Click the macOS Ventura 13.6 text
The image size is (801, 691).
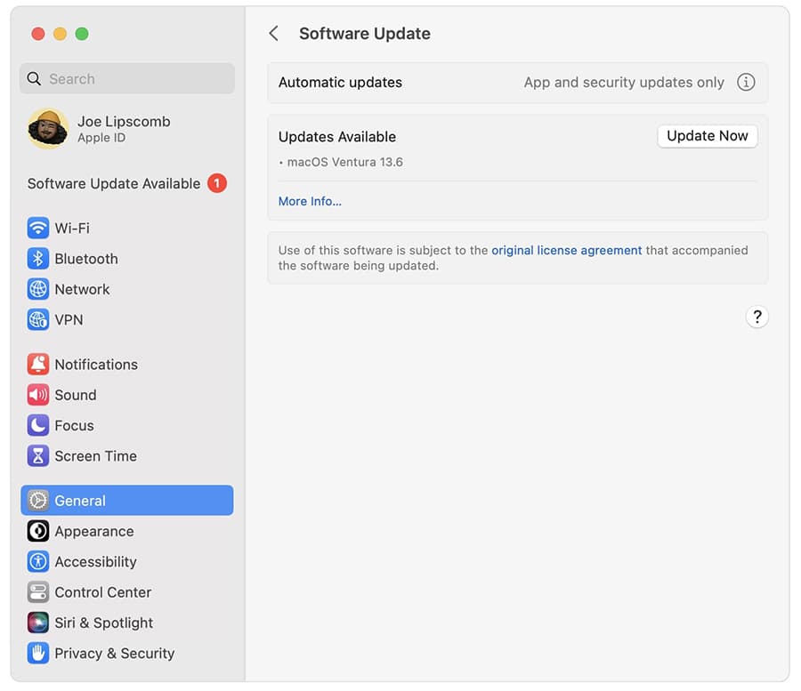[344, 162]
